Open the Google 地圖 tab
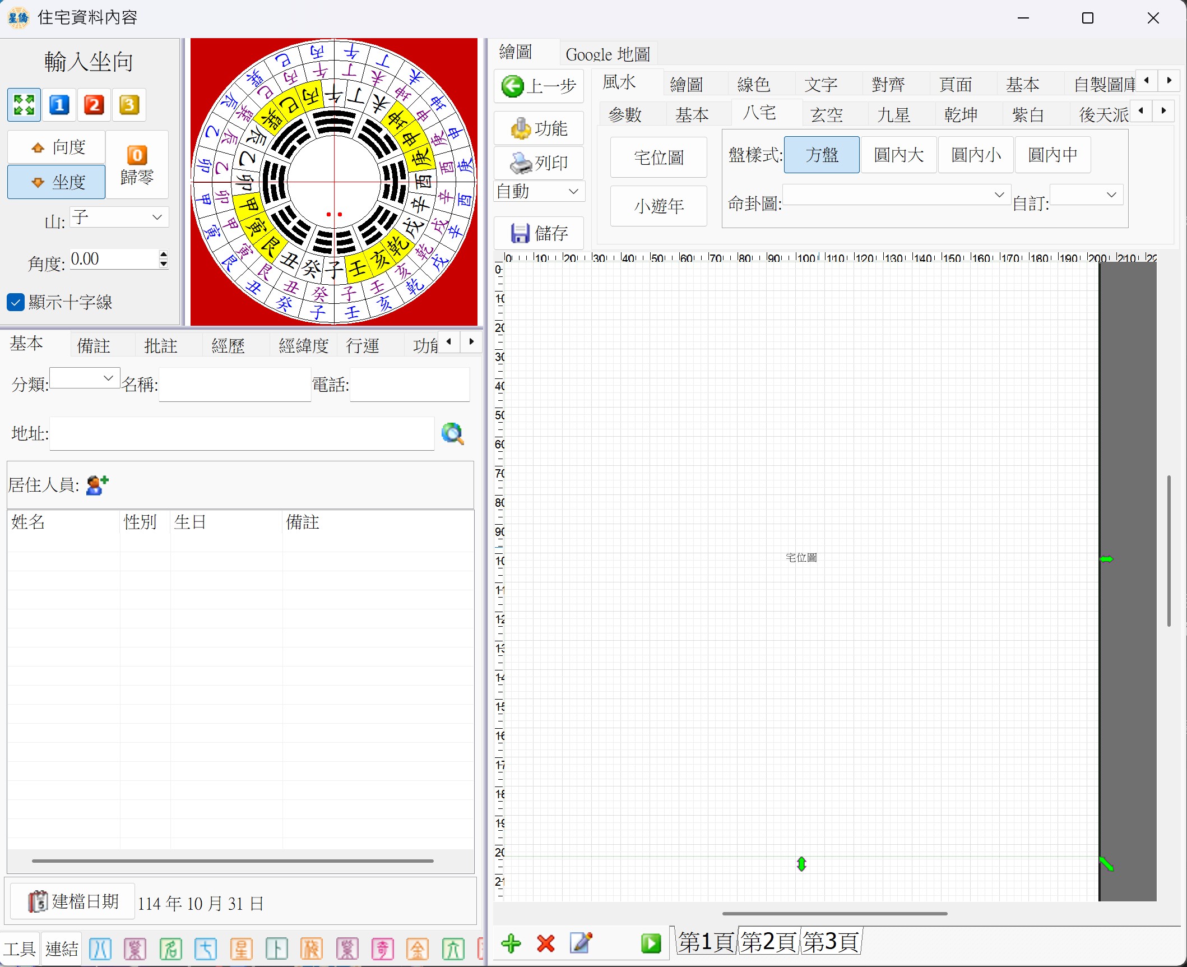Image resolution: width=1187 pixels, height=967 pixels. [x=608, y=54]
